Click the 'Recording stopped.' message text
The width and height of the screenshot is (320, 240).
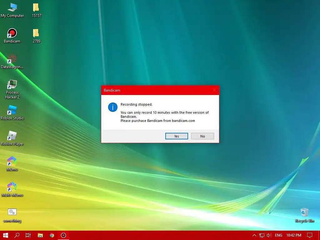point(137,104)
